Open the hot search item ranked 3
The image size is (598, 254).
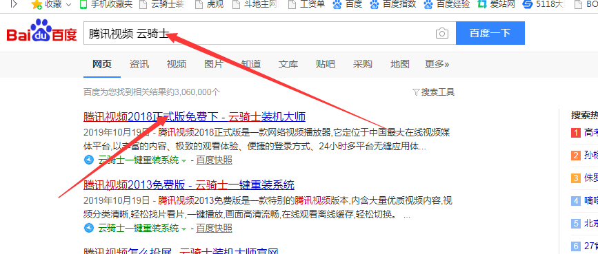[584, 178]
